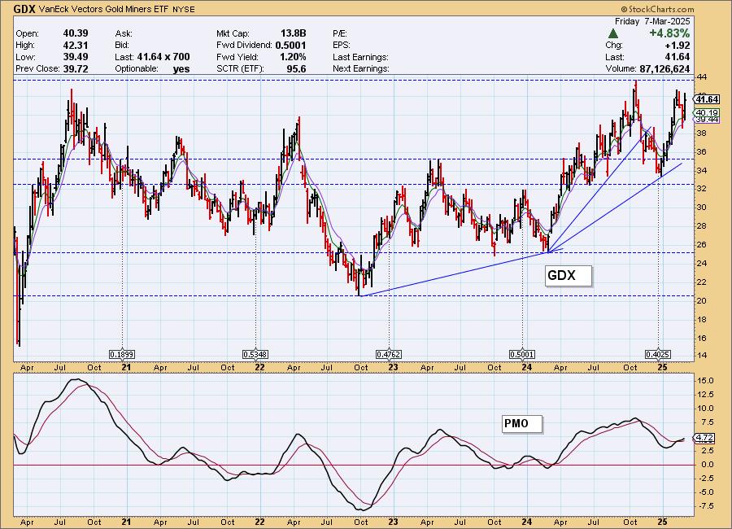The height and width of the screenshot is (529, 732).
Task: Click the green up-triangle gain indicator
Action: coord(613,33)
